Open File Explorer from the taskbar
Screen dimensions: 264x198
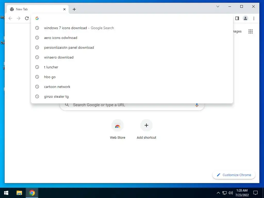pyautogui.click(x=19, y=193)
